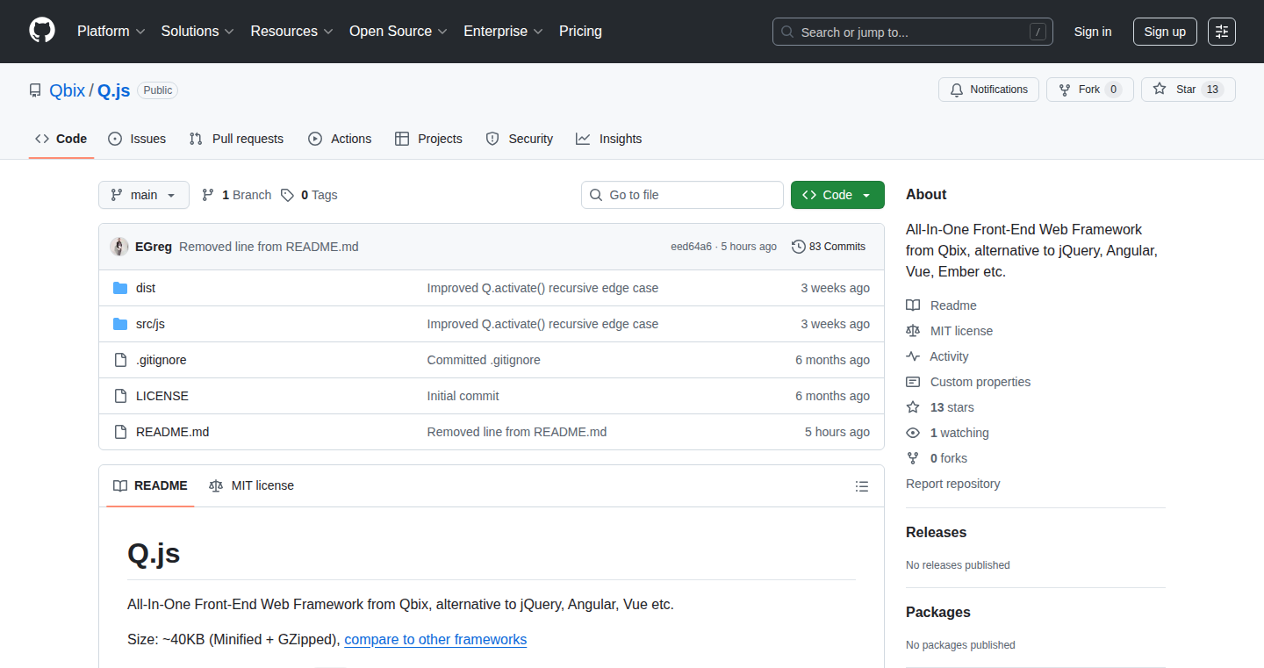The height and width of the screenshot is (668, 1264).
Task: Click the src/js folder icon
Action: (x=120, y=324)
